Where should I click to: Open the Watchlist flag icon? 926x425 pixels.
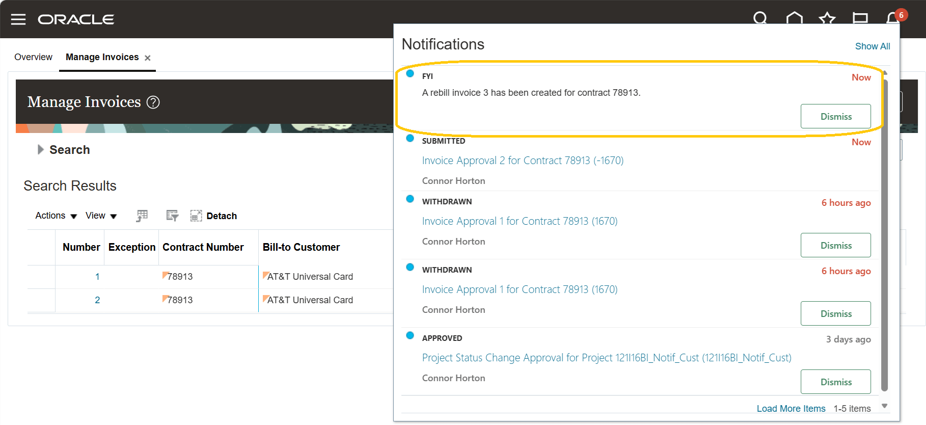click(860, 18)
